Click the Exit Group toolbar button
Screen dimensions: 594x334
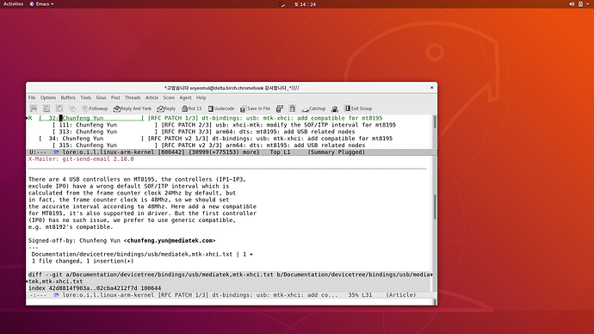tap(358, 108)
